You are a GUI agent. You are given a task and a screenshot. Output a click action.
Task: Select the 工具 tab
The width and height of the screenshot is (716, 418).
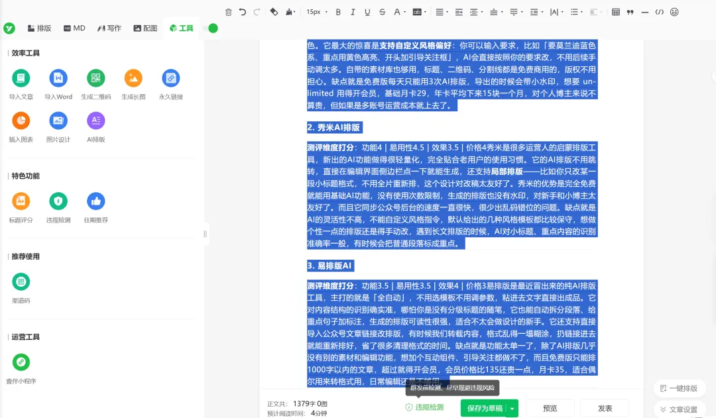pos(181,28)
